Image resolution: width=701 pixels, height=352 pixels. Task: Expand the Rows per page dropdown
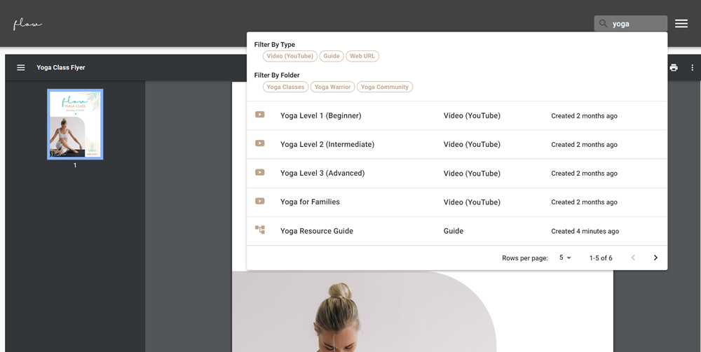565,258
